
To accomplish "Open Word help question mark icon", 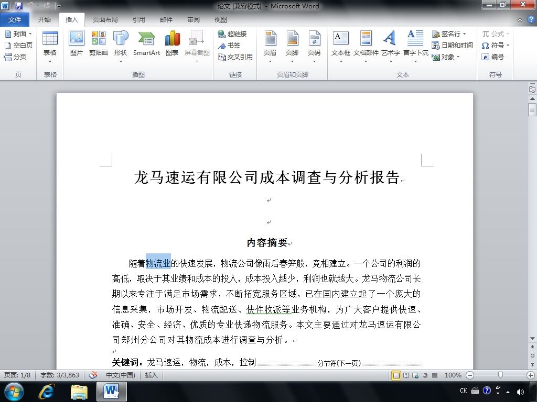I will 531,19.
